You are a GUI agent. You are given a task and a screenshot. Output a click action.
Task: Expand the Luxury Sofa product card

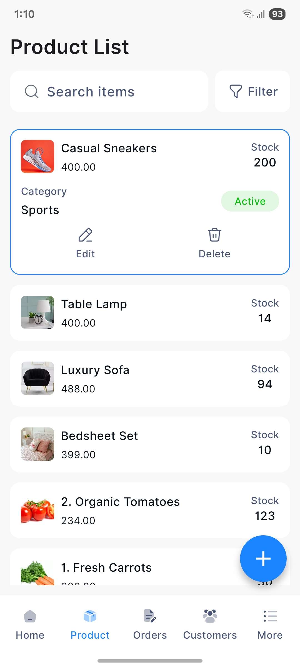(x=150, y=379)
